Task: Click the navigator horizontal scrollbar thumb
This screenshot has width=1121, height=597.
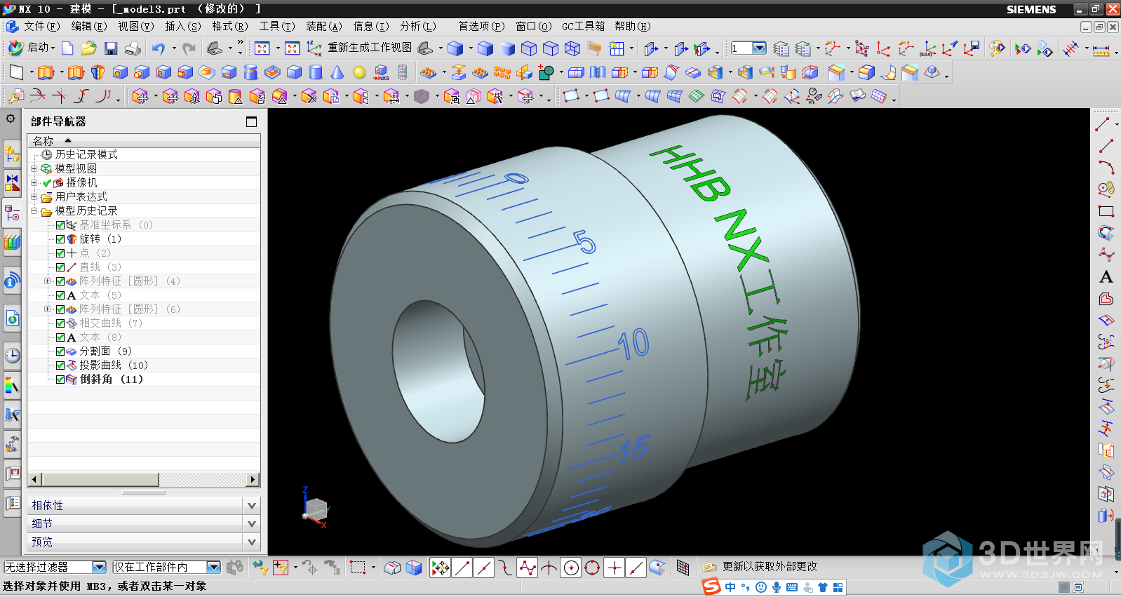Action: 100,480
